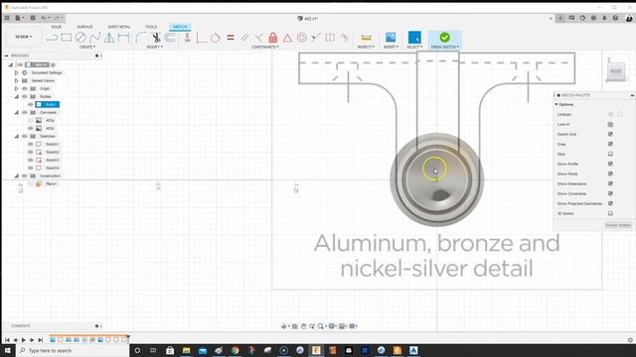Collapse the Canvases folder
The image size is (636, 357).
[16, 112]
